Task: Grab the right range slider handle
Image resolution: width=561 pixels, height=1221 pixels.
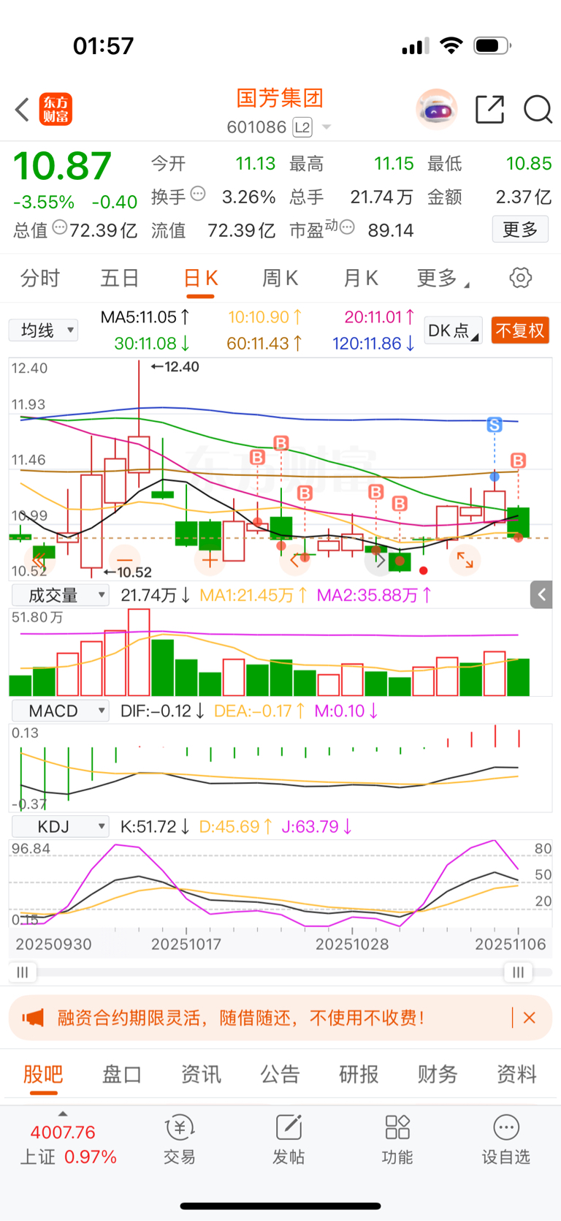Action: 518,972
